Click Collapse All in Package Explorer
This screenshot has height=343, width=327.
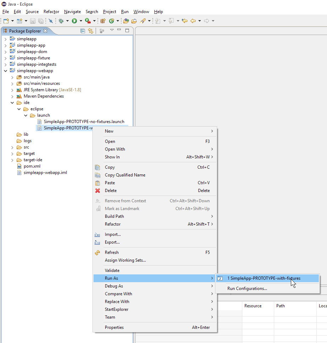(83, 31)
